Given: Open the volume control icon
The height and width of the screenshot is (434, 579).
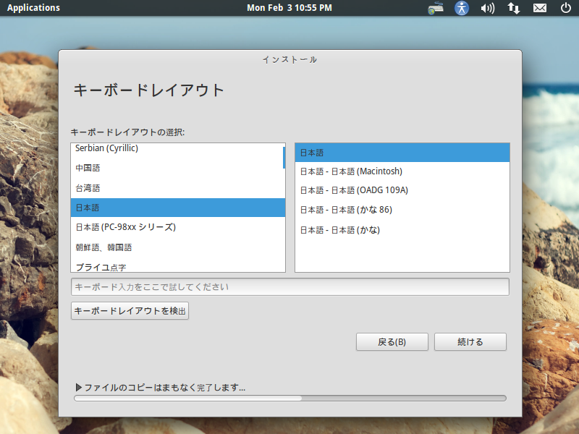Looking at the screenshot, I should pos(487,8).
